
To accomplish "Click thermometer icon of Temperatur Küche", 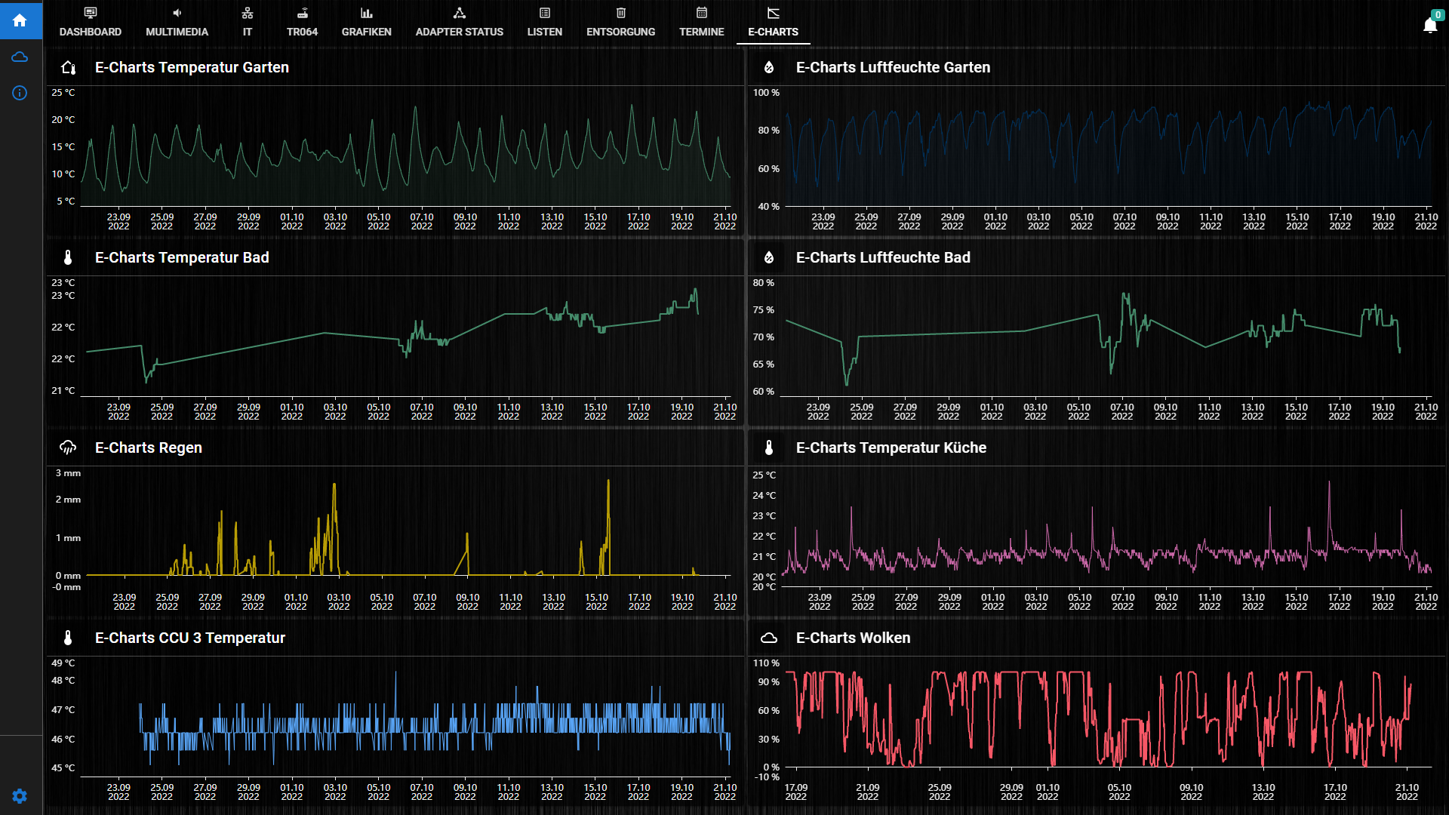I will [x=769, y=448].
